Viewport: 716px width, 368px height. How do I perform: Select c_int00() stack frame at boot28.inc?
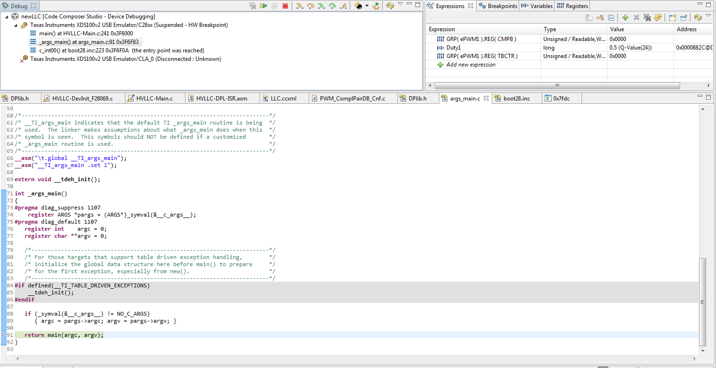click(117, 50)
